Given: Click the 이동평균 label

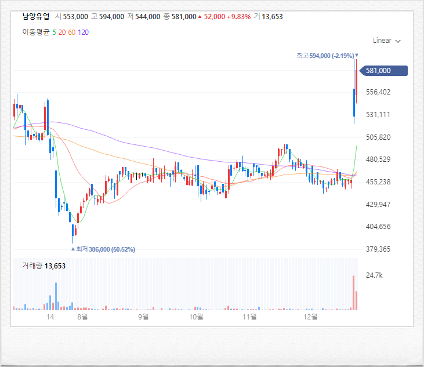Looking at the screenshot, I should [x=36, y=32].
